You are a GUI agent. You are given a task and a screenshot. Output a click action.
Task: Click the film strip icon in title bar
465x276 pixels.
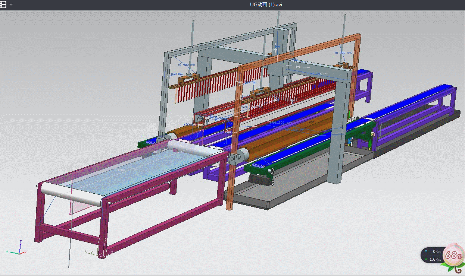tap(3, 4)
